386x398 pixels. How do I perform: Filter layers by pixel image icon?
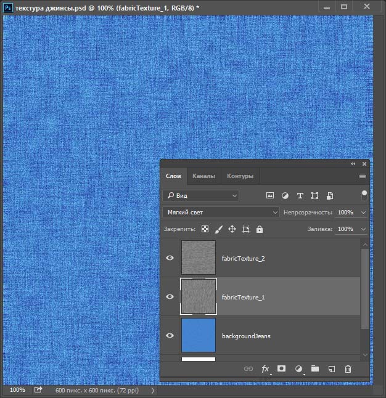[270, 195]
